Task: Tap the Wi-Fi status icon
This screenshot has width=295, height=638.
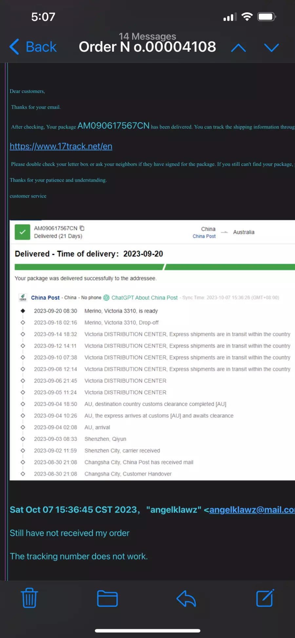Action: pyautogui.click(x=247, y=17)
